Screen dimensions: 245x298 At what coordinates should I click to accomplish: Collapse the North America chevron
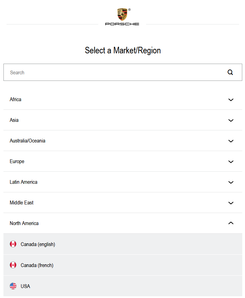pyautogui.click(x=231, y=223)
